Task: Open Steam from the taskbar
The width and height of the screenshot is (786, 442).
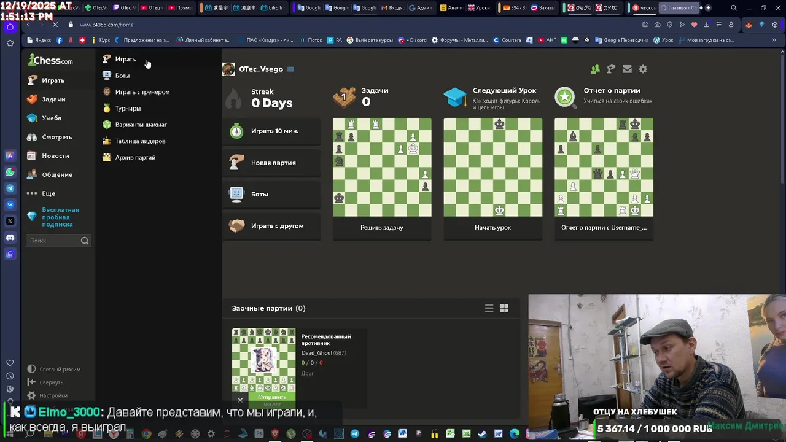Action: [482, 434]
